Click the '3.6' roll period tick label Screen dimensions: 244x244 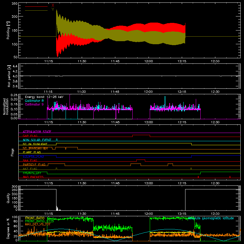(15, 86)
